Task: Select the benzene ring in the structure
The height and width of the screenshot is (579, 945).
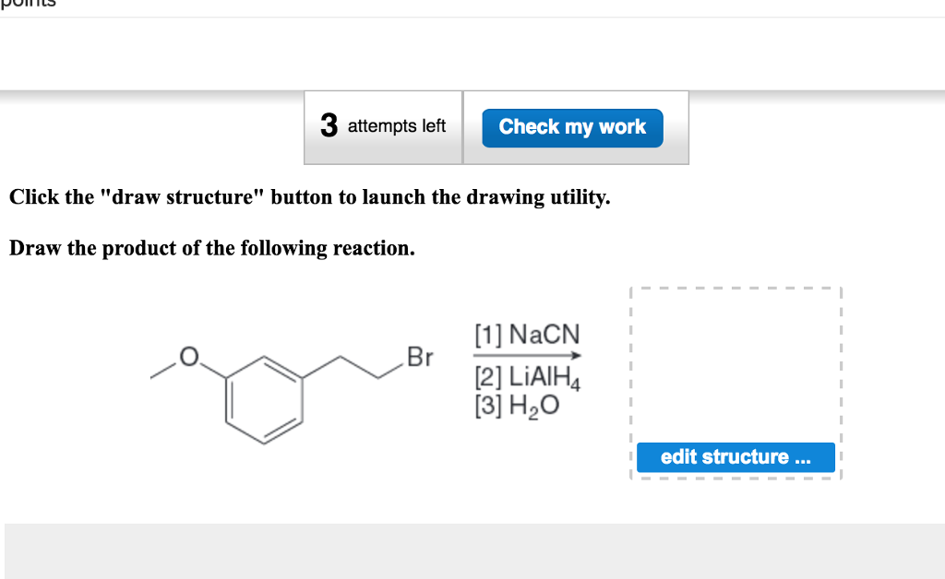Action: pyautogui.click(x=265, y=401)
